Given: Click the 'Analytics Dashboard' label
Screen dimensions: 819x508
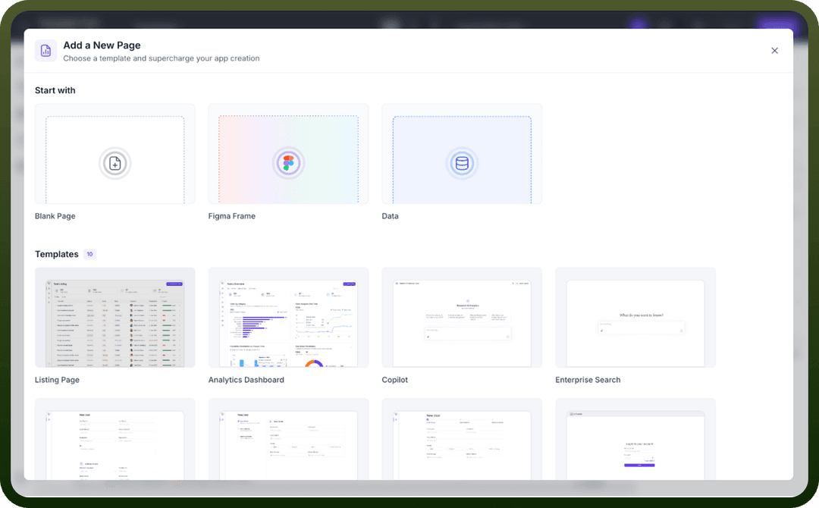Looking at the screenshot, I should click(x=246, y=380).
